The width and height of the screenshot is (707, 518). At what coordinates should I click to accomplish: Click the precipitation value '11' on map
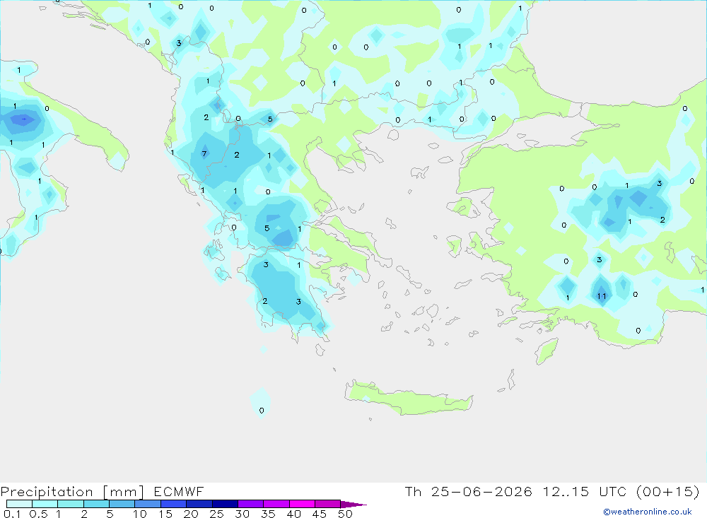tap(602, 296)
